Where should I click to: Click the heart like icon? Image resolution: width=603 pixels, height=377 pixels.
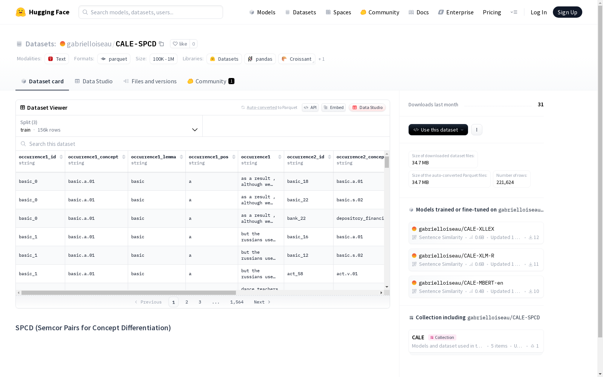(x=175, y=44)
